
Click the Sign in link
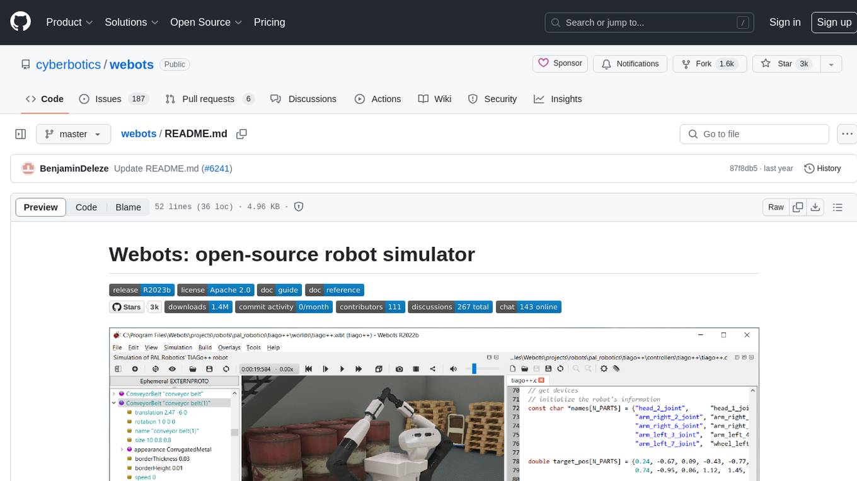(785, 22)
